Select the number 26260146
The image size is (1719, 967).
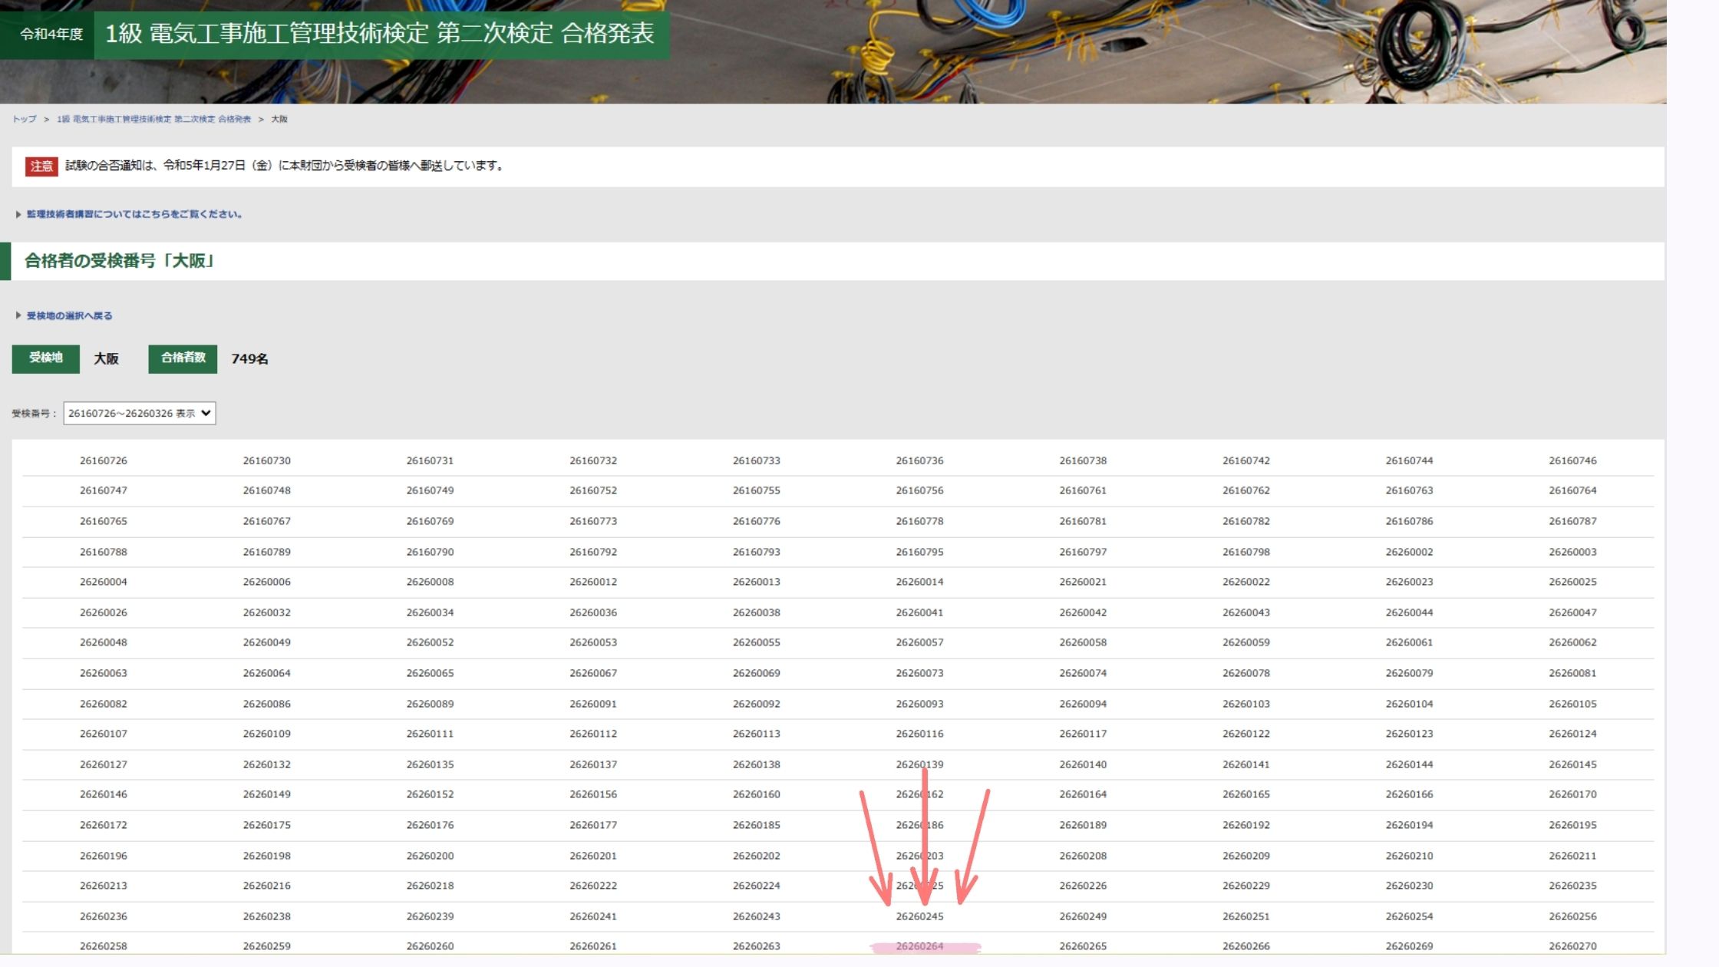coord(104,794)
